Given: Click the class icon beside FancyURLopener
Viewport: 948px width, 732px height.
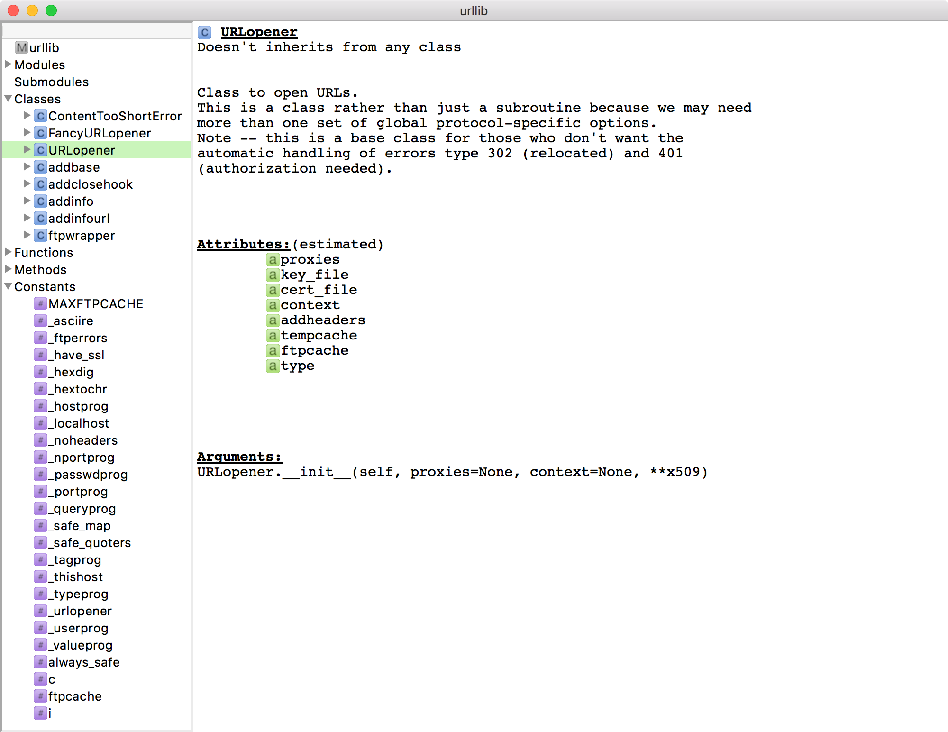Looking at the screenshot, I should (40, 133).
